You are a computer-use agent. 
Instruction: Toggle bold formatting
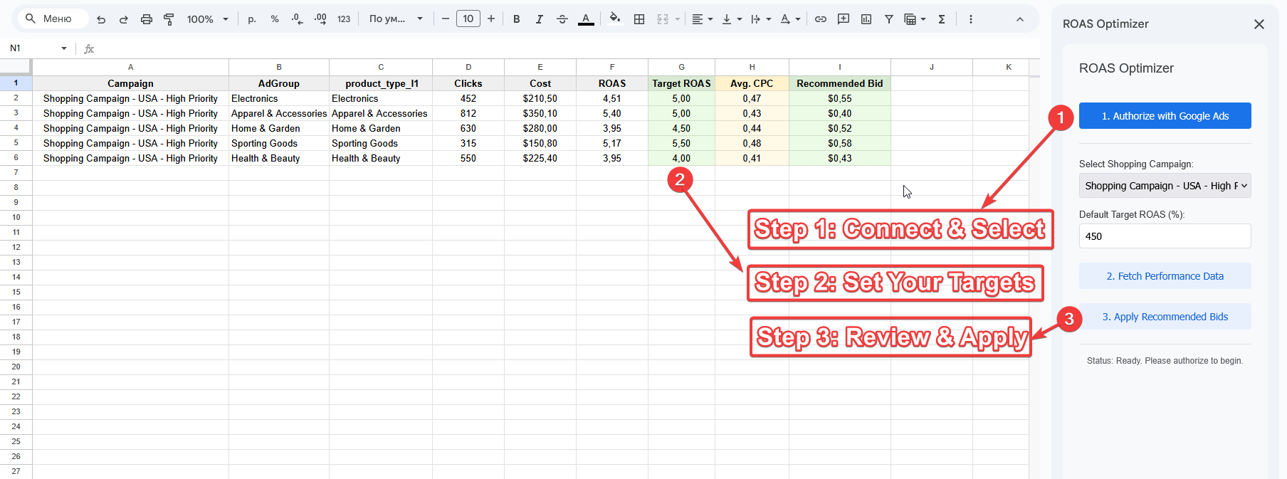click(516, 19)
